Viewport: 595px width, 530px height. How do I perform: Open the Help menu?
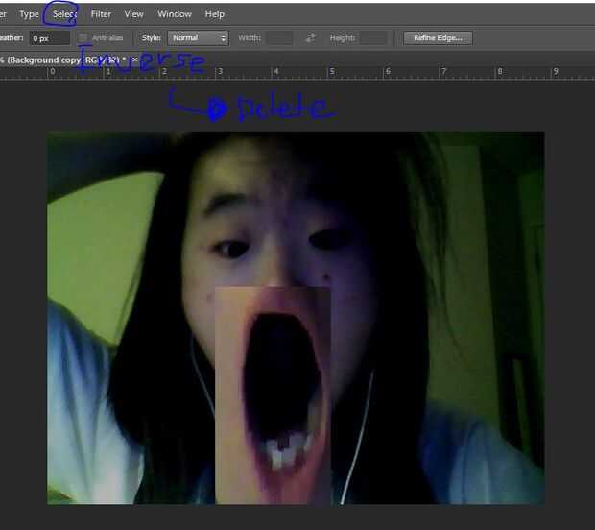pyautogui.click(x=215, y=14)
